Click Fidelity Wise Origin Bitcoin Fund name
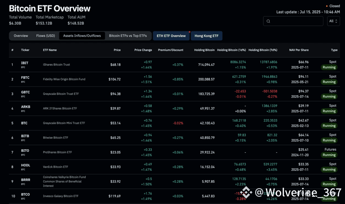Image resolution: width=345 pixels, height=204 pixels. click(64, 79)
